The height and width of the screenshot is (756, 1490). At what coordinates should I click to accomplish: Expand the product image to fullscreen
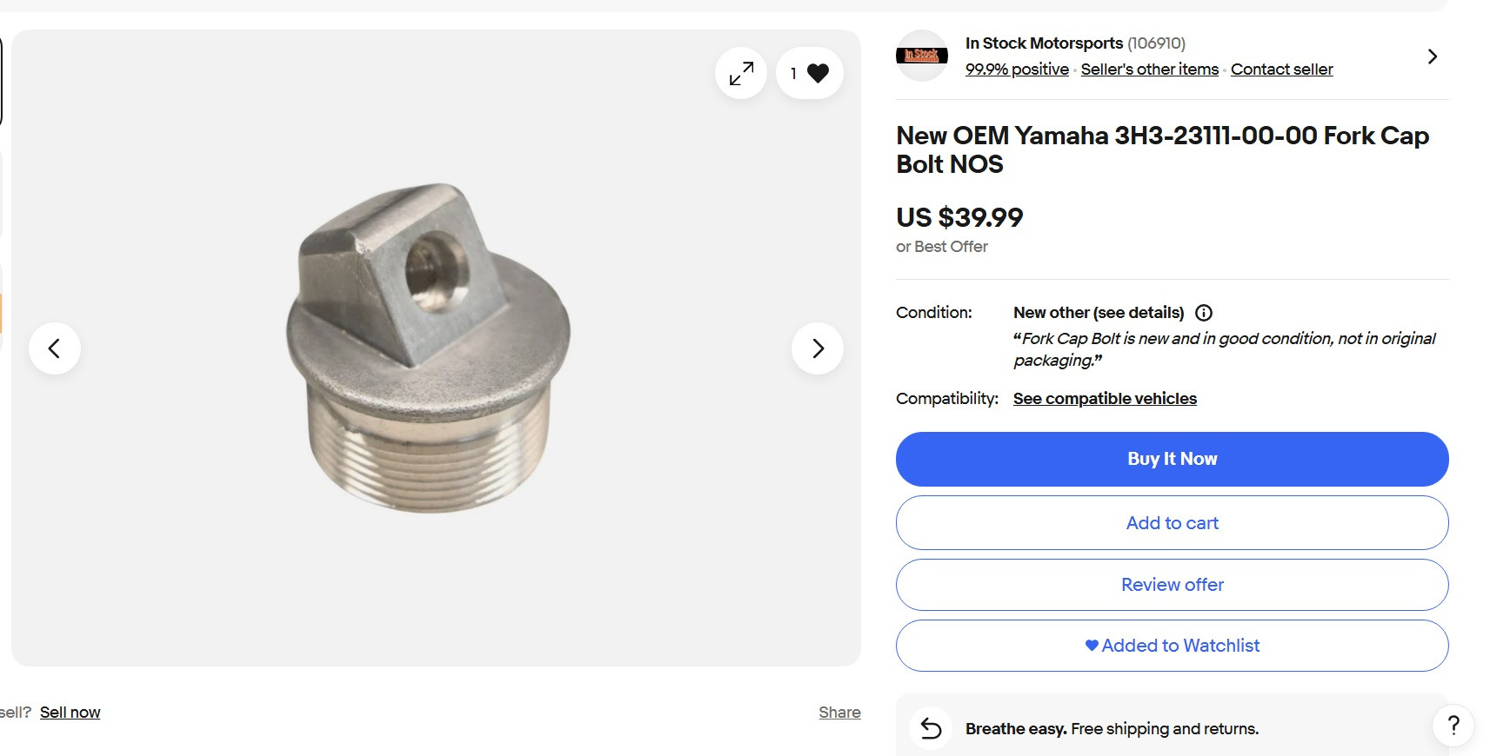(740, 73)
